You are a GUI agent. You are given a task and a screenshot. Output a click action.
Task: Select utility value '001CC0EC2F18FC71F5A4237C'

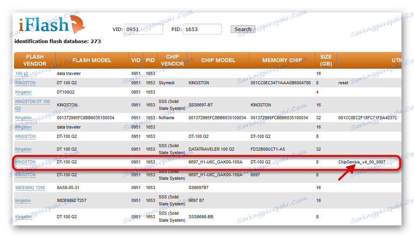[368, 118]
